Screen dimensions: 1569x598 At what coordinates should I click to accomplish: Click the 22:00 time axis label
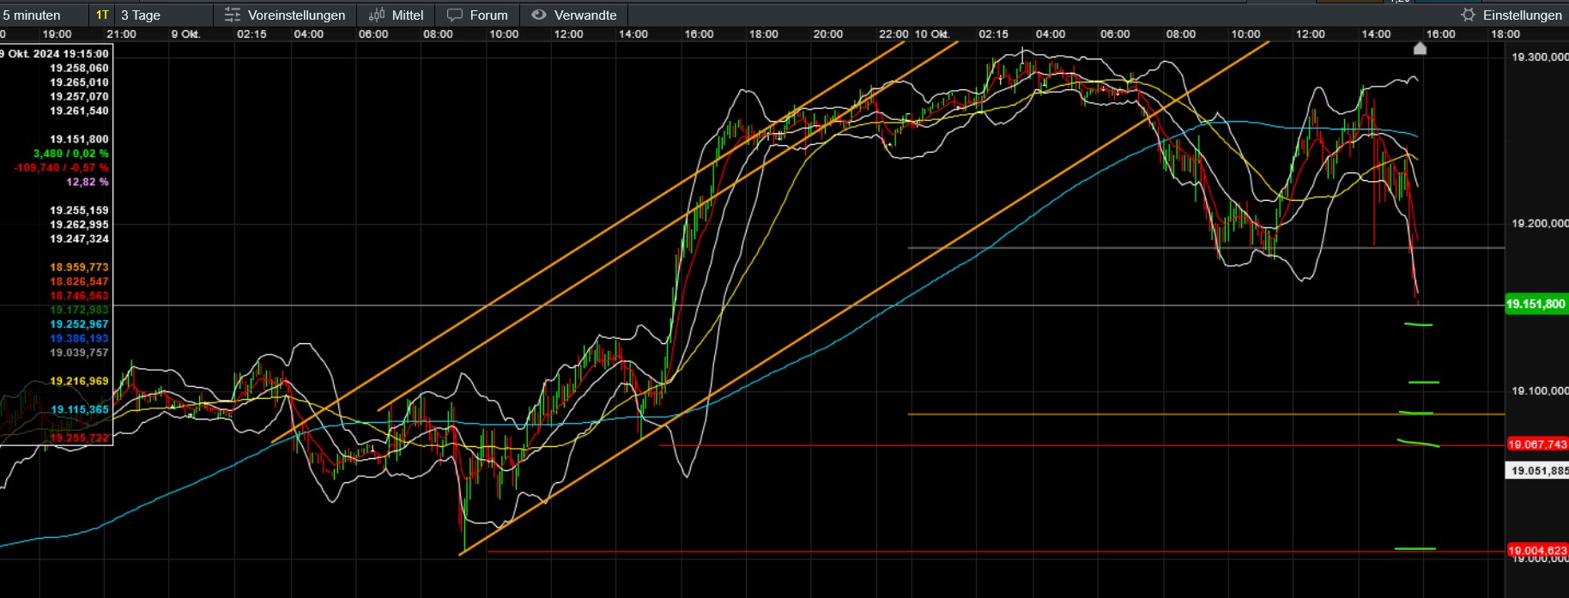(x=894, y=34)
